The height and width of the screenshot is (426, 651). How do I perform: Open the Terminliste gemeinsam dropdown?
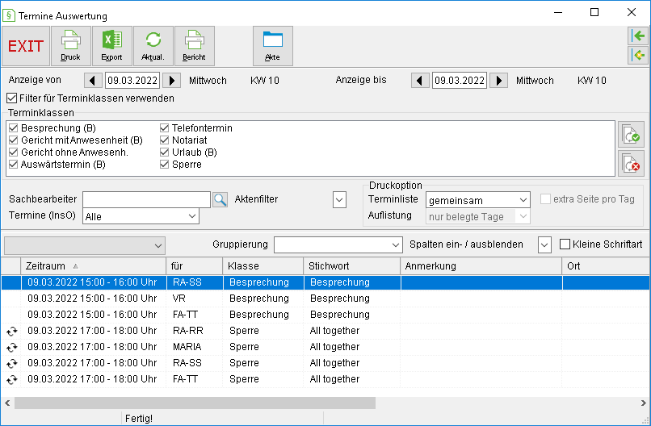[x=478, y=200]
